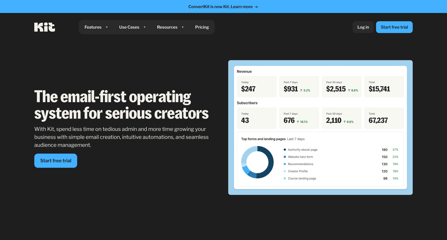
Task: Expand the Resources dropdown arrow
Action: (183, 27)
